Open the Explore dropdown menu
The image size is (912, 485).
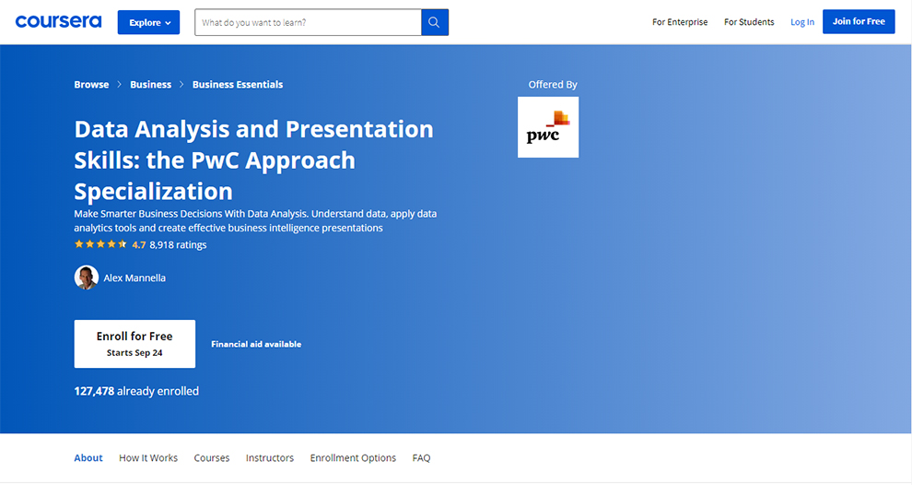[148, 22]
